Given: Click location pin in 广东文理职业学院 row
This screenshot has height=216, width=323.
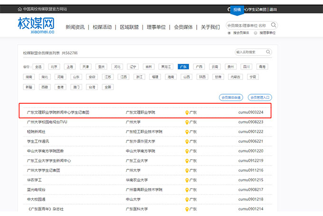Looking at the screenshot, I should pos(187,113).
